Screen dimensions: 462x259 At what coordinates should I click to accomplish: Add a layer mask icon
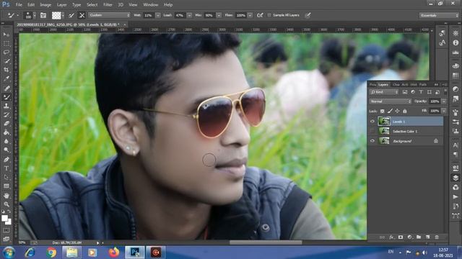click(x=401, y=237)
